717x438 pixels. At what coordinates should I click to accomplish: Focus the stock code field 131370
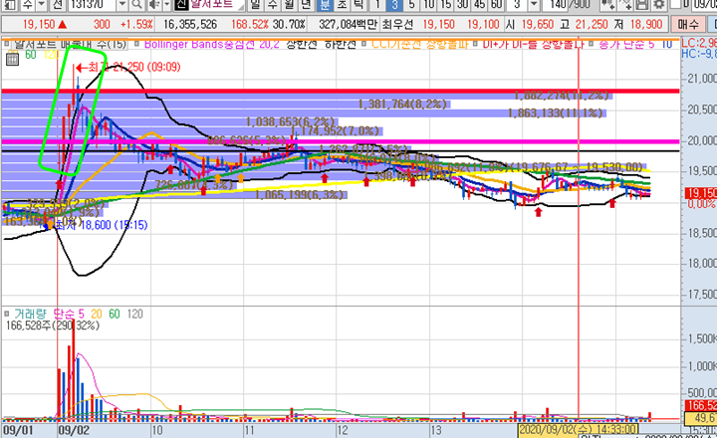tap(93, 5)
